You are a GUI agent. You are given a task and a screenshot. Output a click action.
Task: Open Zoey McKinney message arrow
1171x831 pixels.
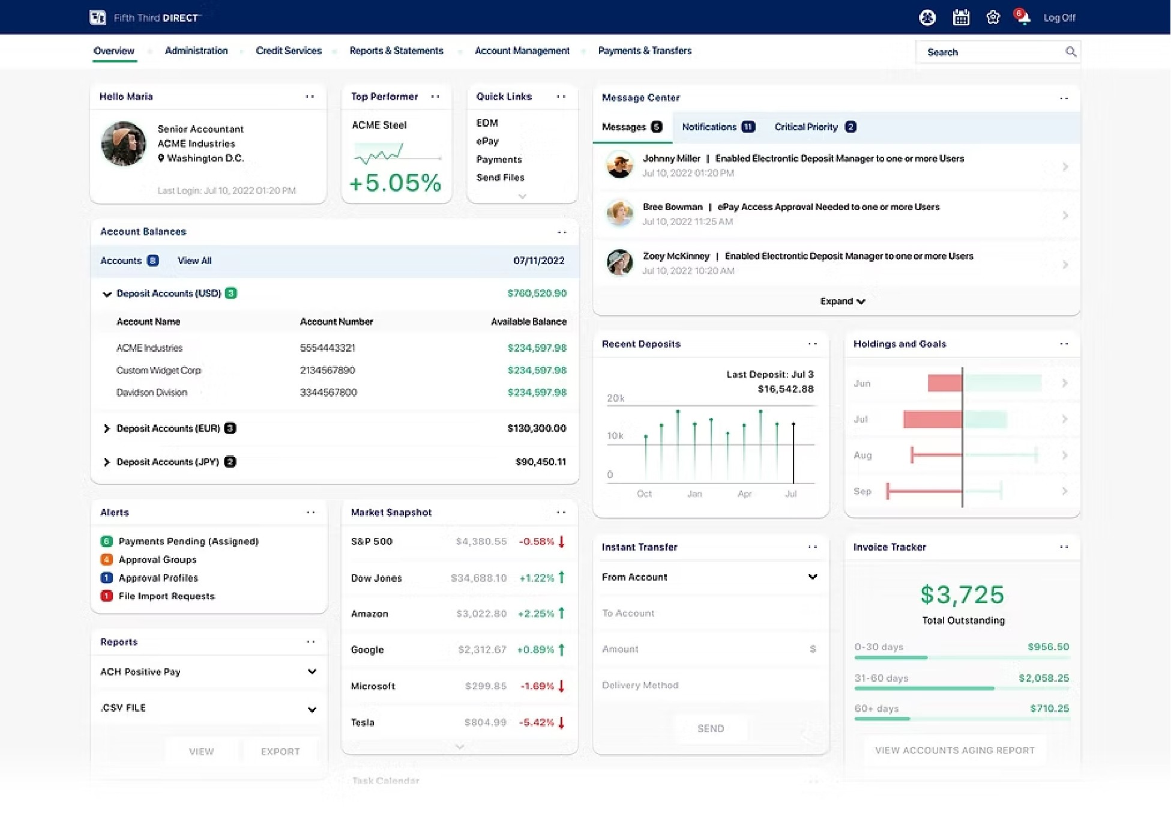pyautogui.click(x=1065, y=264)
